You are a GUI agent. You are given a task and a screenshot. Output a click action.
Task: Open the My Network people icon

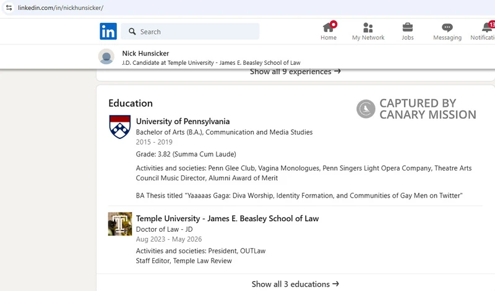coord(368,27)
